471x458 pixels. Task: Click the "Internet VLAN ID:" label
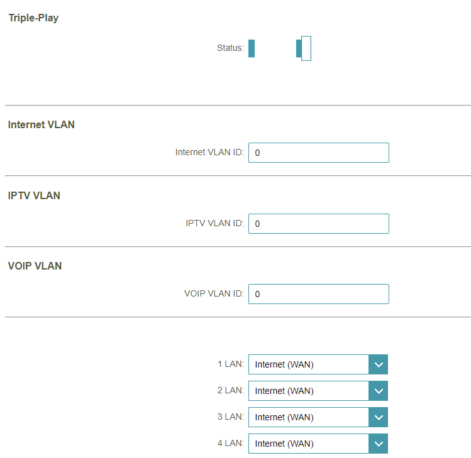pos(209,152)
